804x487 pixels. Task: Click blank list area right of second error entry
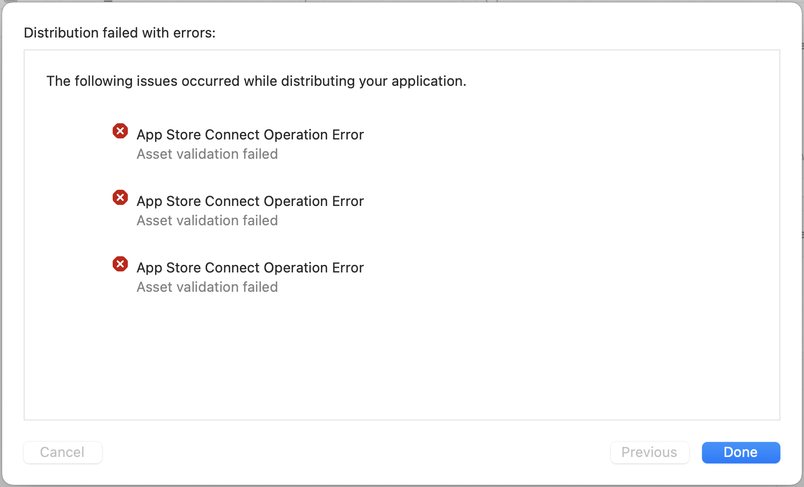[x=569, y=210]
